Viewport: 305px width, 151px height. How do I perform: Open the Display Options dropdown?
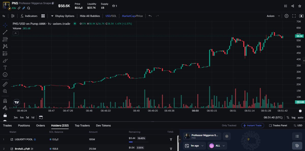click(63, 16)
